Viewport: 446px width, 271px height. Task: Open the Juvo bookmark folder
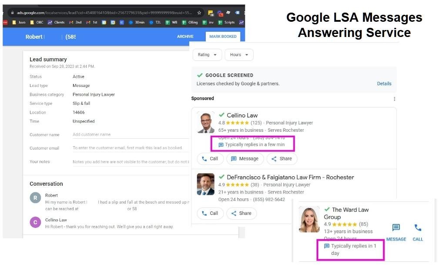(x=19, y=22)
